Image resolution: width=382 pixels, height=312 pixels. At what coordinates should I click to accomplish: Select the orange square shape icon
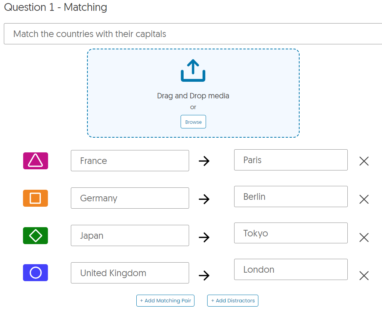[x=35, y=198]
